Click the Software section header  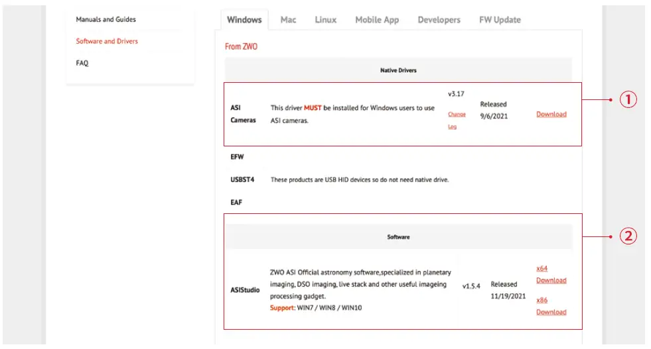398,237
